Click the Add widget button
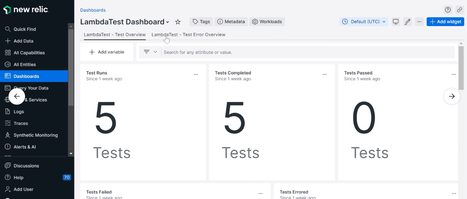 coord(445,22)
